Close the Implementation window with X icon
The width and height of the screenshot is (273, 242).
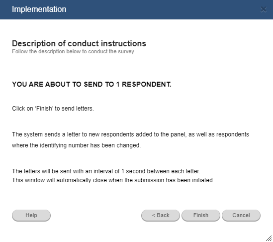[x=264, y=9]
